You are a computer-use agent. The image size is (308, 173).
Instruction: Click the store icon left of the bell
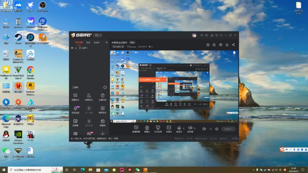click(221, 45)
